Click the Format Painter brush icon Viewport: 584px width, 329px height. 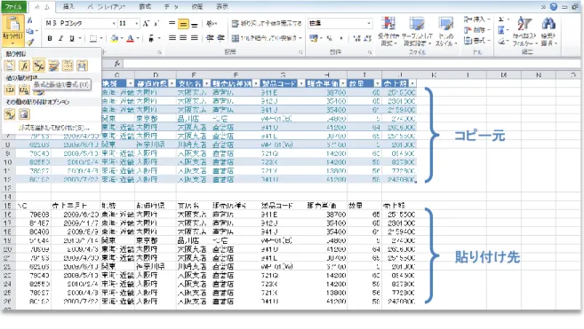pos(30,42)
